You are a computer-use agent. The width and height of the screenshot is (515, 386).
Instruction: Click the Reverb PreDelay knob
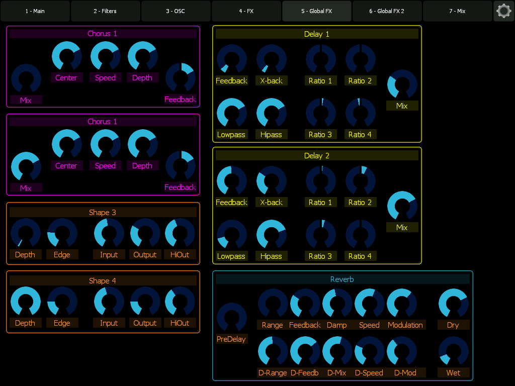[232, 318]
